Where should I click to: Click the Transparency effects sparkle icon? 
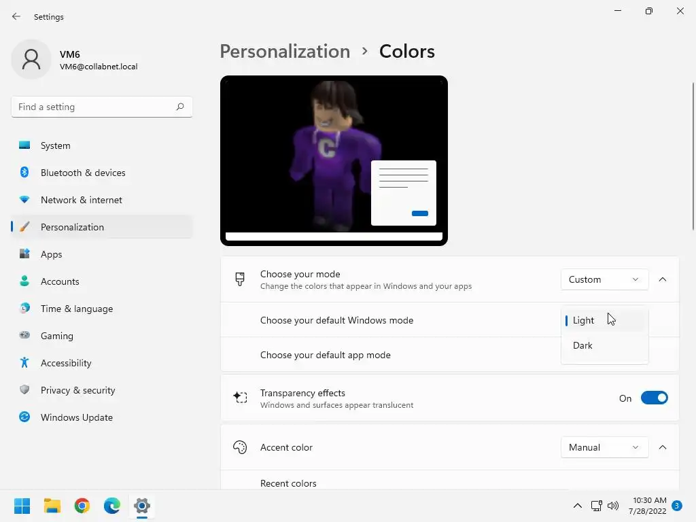(240, 397)
